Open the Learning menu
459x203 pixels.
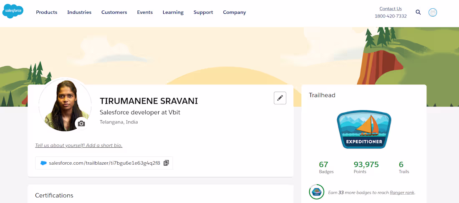(173, 12)
